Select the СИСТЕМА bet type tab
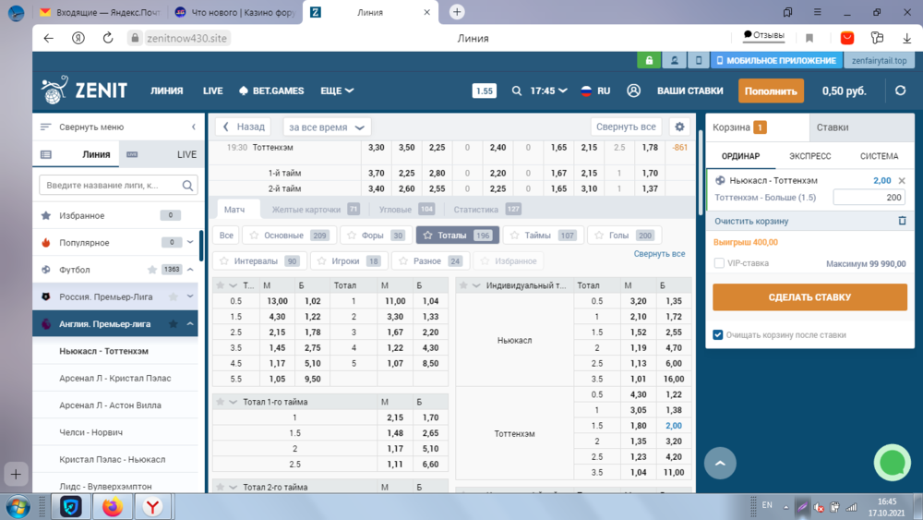The height and width of the screenshot is (520, 923). 879,156
